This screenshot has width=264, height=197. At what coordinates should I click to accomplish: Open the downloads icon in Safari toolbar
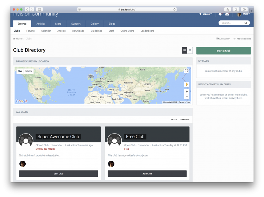click(244, 10)
